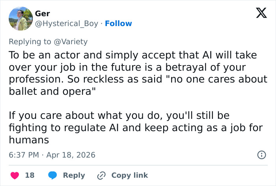
Task: Open the info circle icon
Action: click(261, 155)
